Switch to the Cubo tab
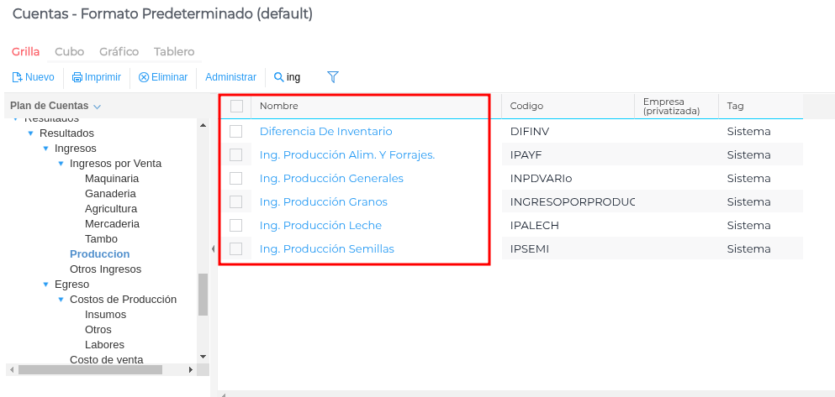Viewport: 835px width, 397px height. pyautogui.click(x=69, y=51)
